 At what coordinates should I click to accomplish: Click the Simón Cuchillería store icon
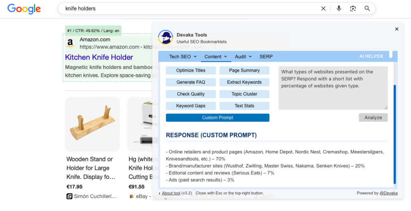69,196
